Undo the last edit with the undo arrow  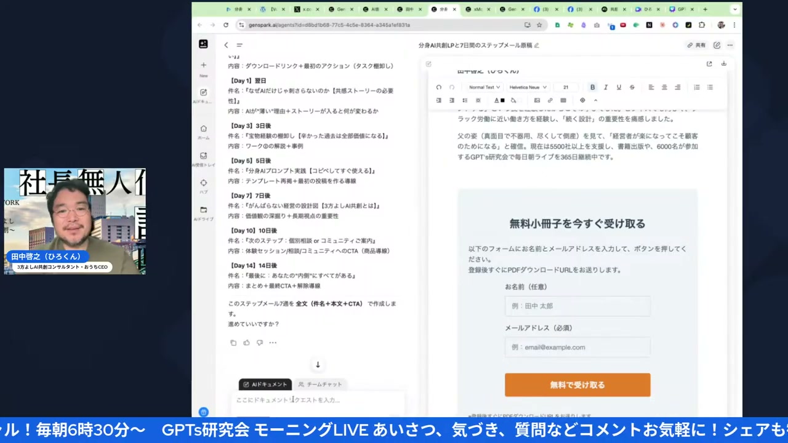tap(438, 87)
